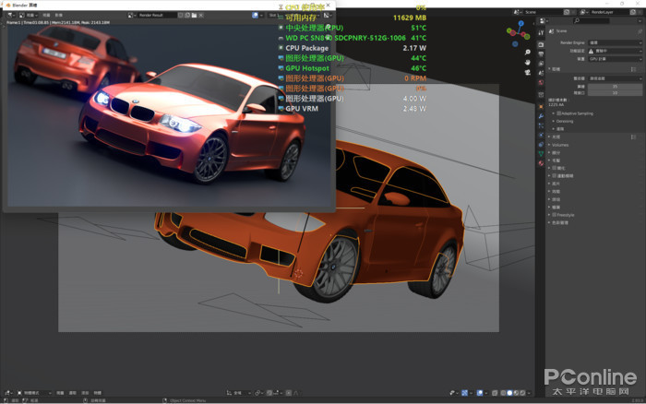This screenshot has width=646, height=404.
Task: Open the Physics properties tab icon
Action: pyautogui.click(x=541, y=135)
